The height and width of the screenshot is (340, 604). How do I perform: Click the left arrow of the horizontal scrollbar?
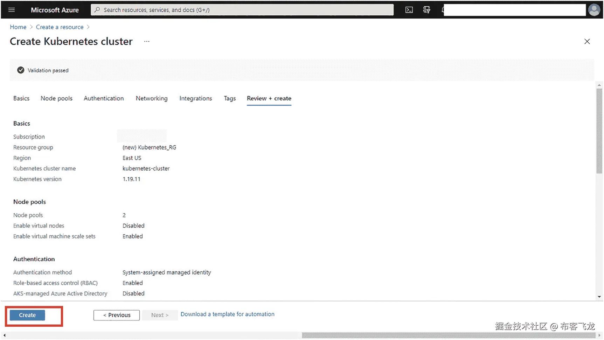[x=5, y=335]
